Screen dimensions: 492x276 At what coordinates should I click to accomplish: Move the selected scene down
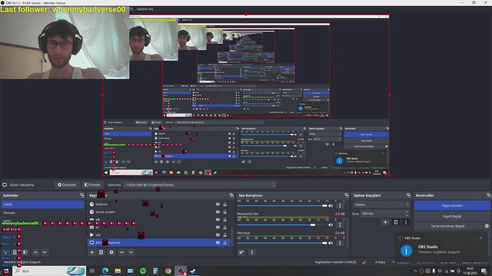click(45, 252)
